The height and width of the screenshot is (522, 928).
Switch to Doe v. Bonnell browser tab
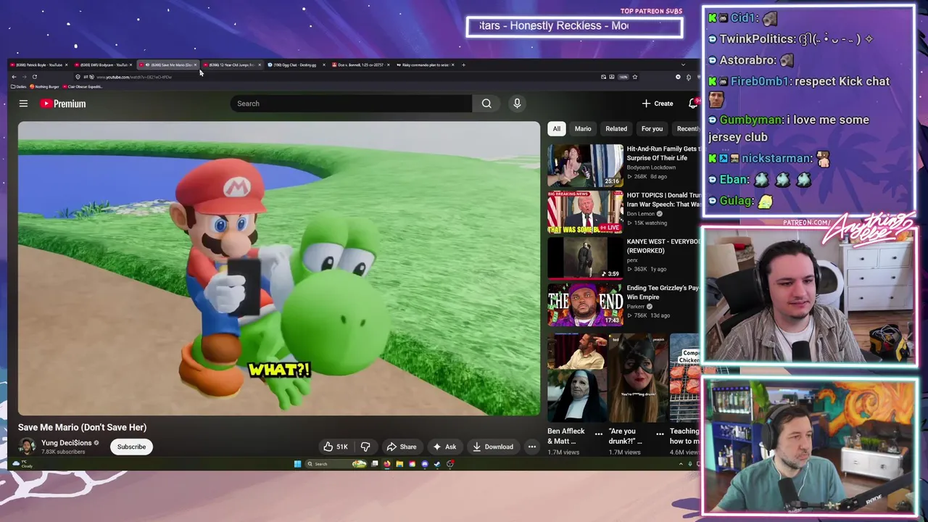359,65
